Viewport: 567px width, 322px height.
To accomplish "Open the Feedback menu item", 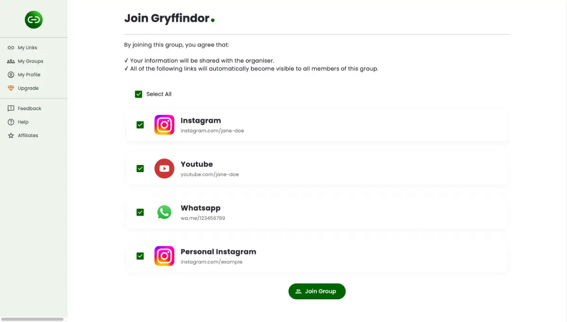I will click(29, 108).
